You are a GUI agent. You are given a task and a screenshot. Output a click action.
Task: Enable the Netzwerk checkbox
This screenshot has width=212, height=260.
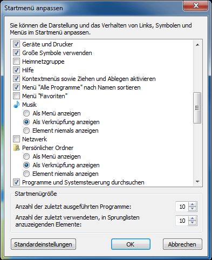[16, 139]
